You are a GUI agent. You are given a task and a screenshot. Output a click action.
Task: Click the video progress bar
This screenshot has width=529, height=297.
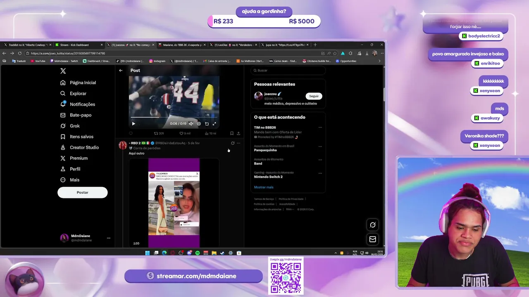coord(174,118)
